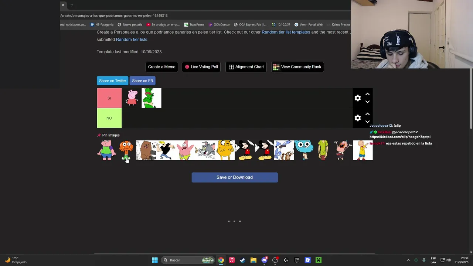Open 'Se produjo un error' bookmark
Image resolution: width=473 pixels, height=266 pixels.
(163, 25)
